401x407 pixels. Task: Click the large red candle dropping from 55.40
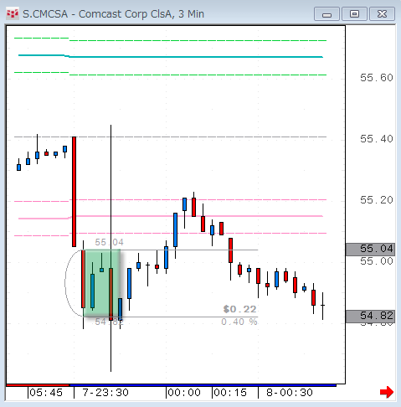pos(74,192)
